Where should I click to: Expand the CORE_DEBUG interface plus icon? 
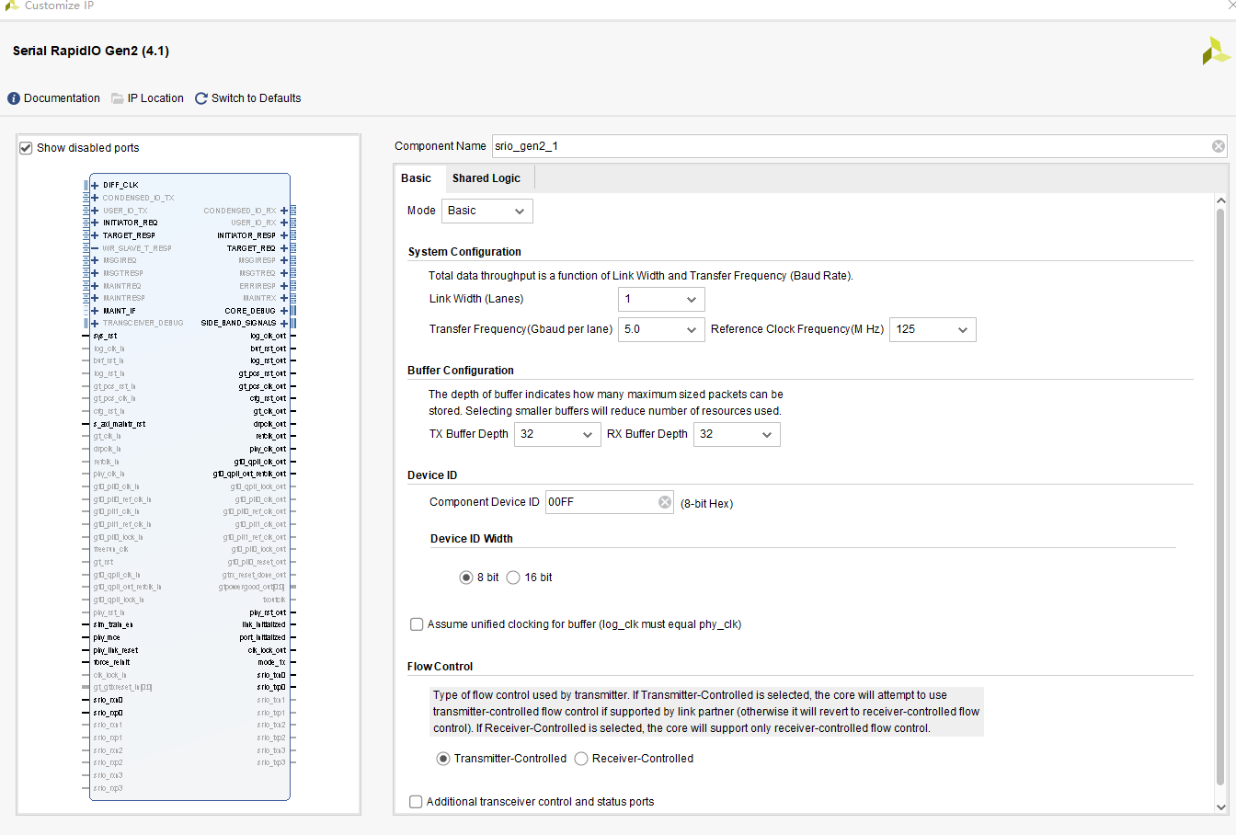click(x=284, y=311)
